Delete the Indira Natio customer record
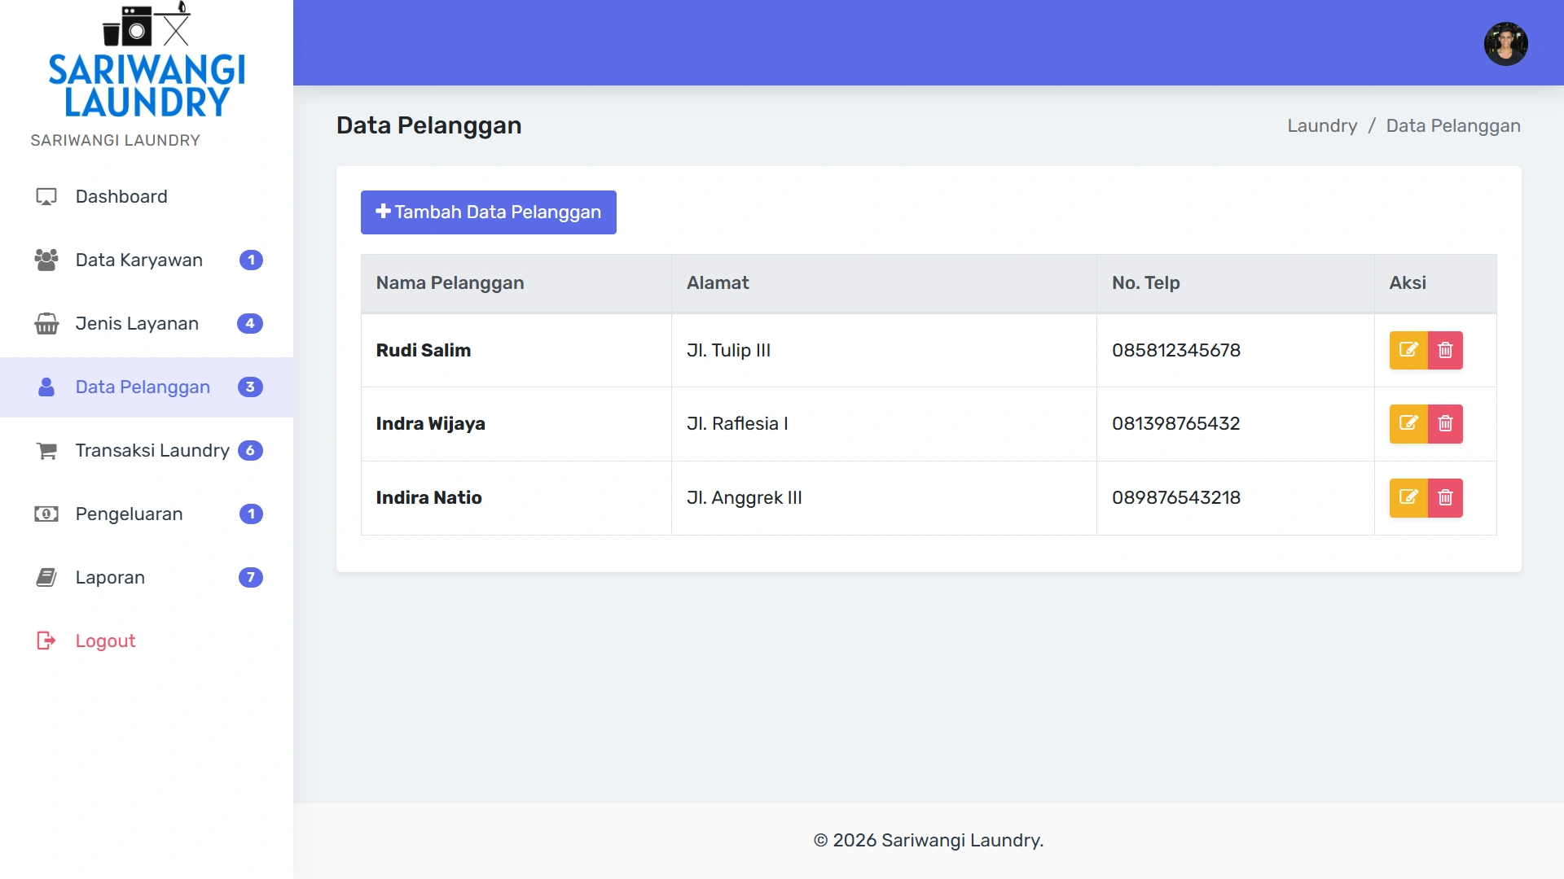The width and height of the screenshot is (1564, 879). click(x=1445, y=498)
